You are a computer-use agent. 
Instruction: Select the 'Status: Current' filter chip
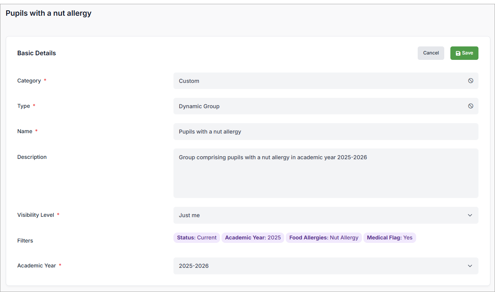pos(197,238)
